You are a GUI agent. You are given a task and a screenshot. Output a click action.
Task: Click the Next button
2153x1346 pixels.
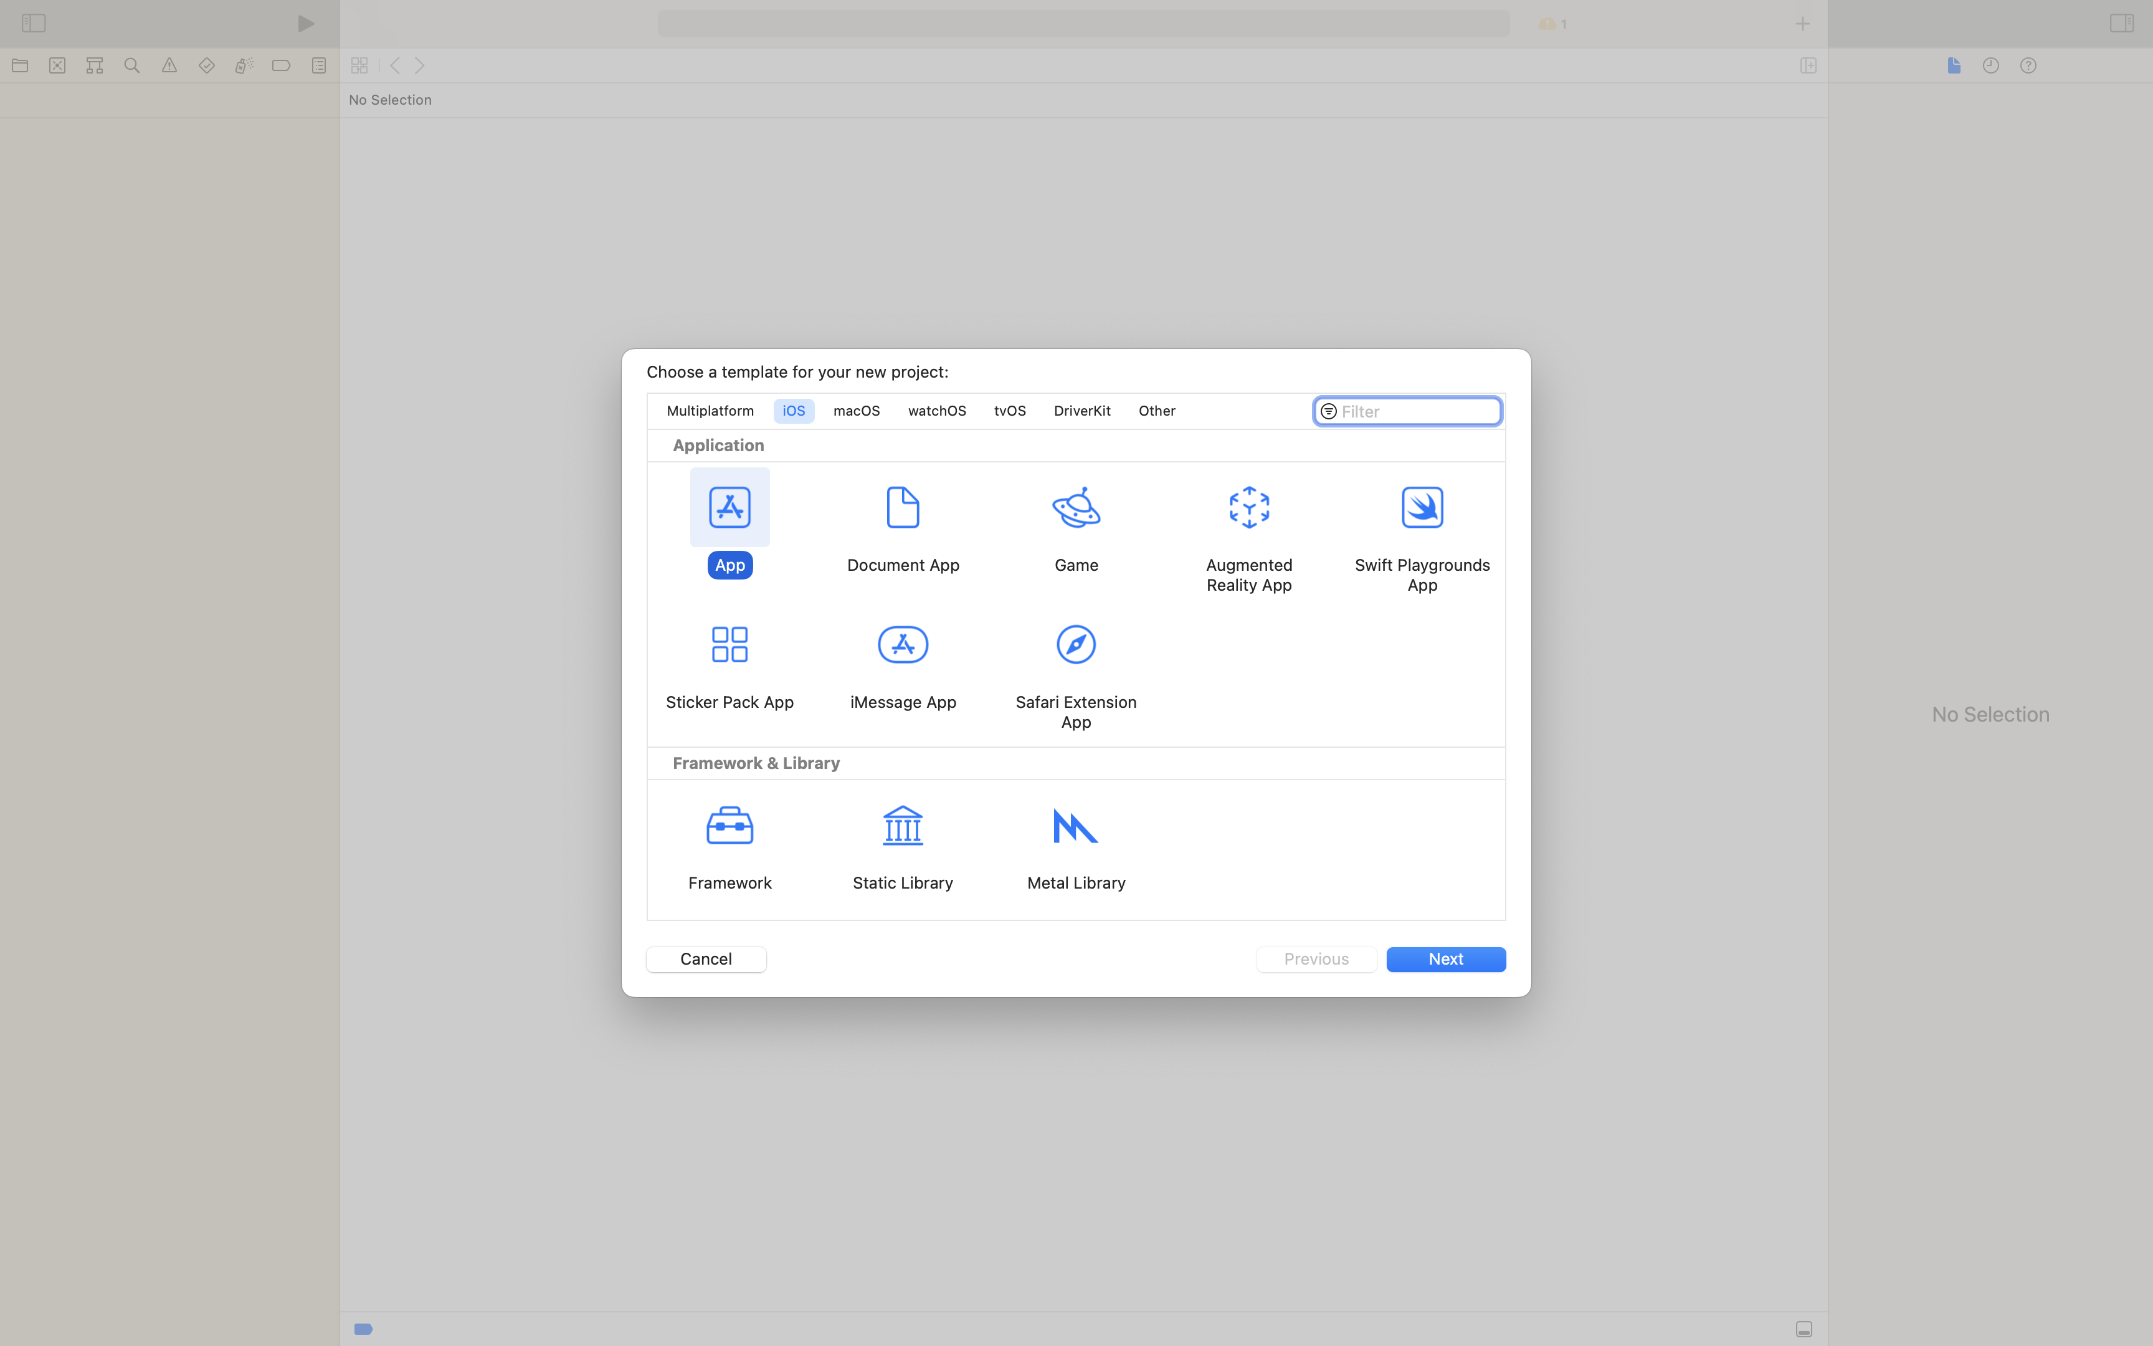pos(1445,960)
